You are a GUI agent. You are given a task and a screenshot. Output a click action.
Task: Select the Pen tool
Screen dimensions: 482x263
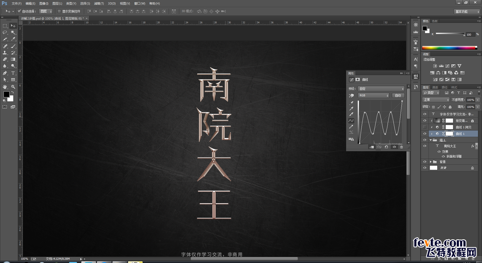(x=5, y=73)
